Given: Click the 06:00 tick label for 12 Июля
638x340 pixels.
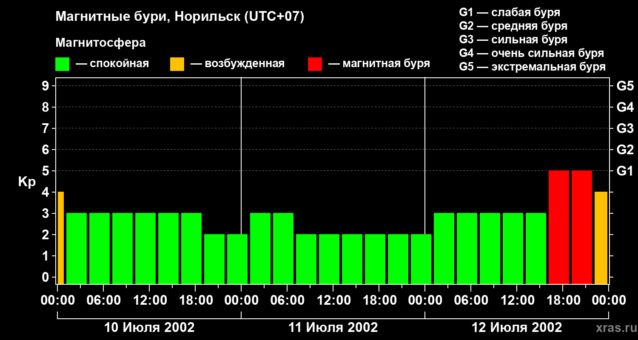Looking at the screenshot, I should tap(471, 300).
